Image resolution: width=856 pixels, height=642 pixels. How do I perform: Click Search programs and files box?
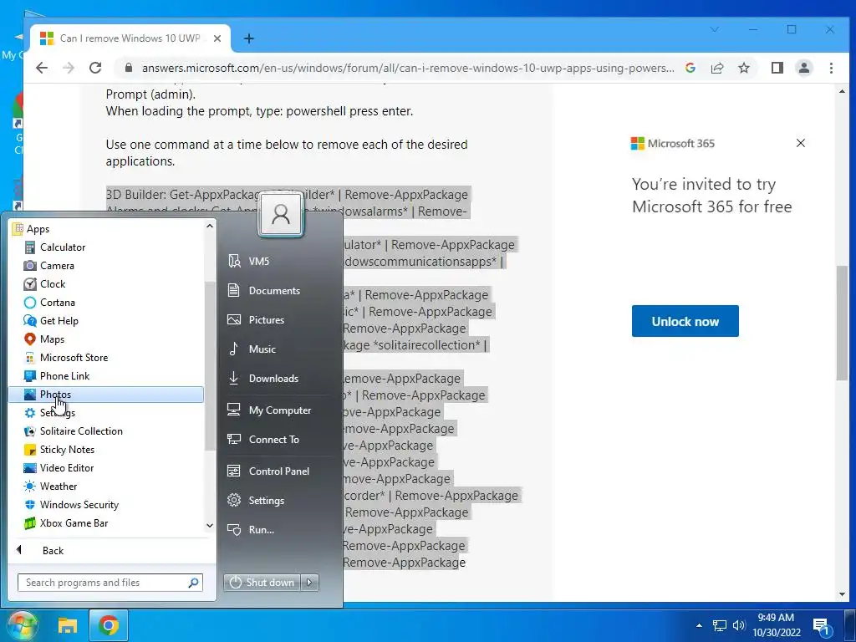[110, 583]
